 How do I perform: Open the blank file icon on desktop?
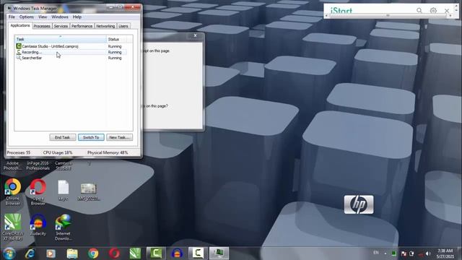coord(63,191)
